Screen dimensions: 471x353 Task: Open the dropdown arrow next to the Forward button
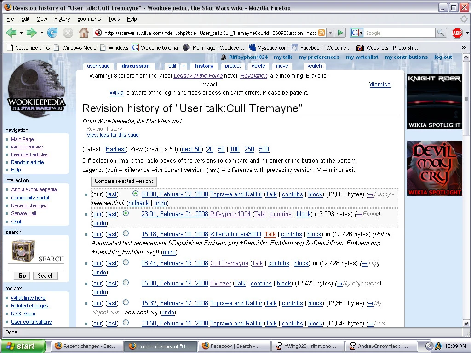pyautogui.click(x=42, y=33)
